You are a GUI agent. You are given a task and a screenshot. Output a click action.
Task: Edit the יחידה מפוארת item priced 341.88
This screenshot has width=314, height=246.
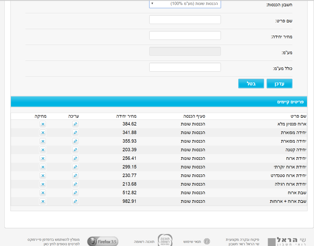click(75, 133)
